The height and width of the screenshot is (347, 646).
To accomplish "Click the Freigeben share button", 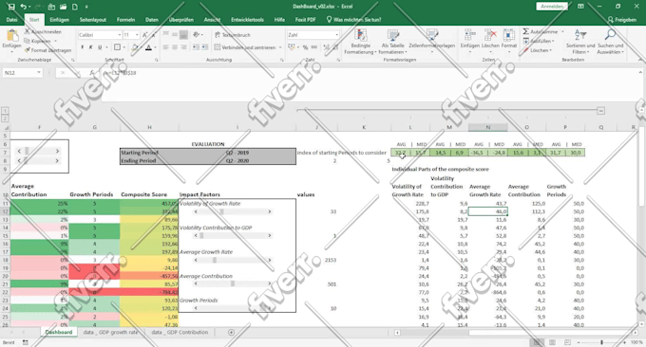I will 621,19.
